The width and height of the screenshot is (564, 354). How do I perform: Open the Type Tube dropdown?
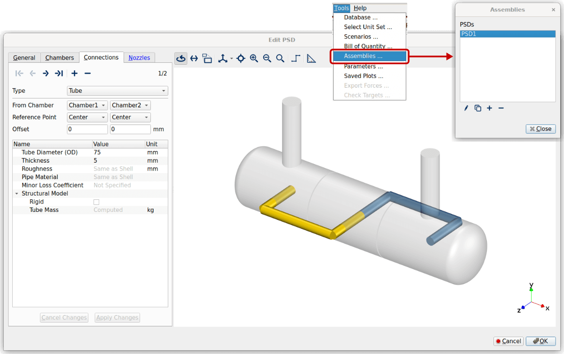[117, 90]
